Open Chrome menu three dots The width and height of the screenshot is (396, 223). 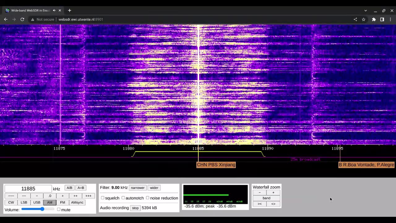point(390,19)
